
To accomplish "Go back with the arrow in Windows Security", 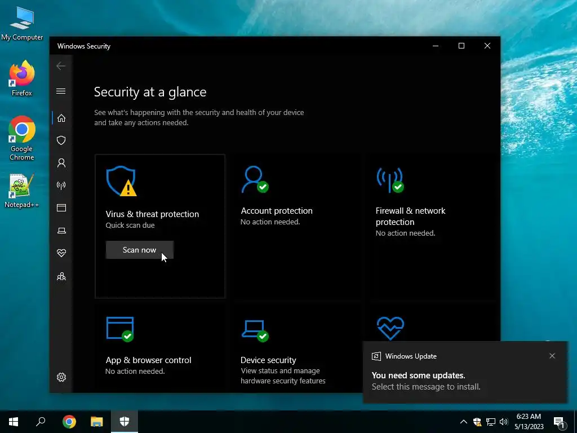I will (x=61, y=67).
